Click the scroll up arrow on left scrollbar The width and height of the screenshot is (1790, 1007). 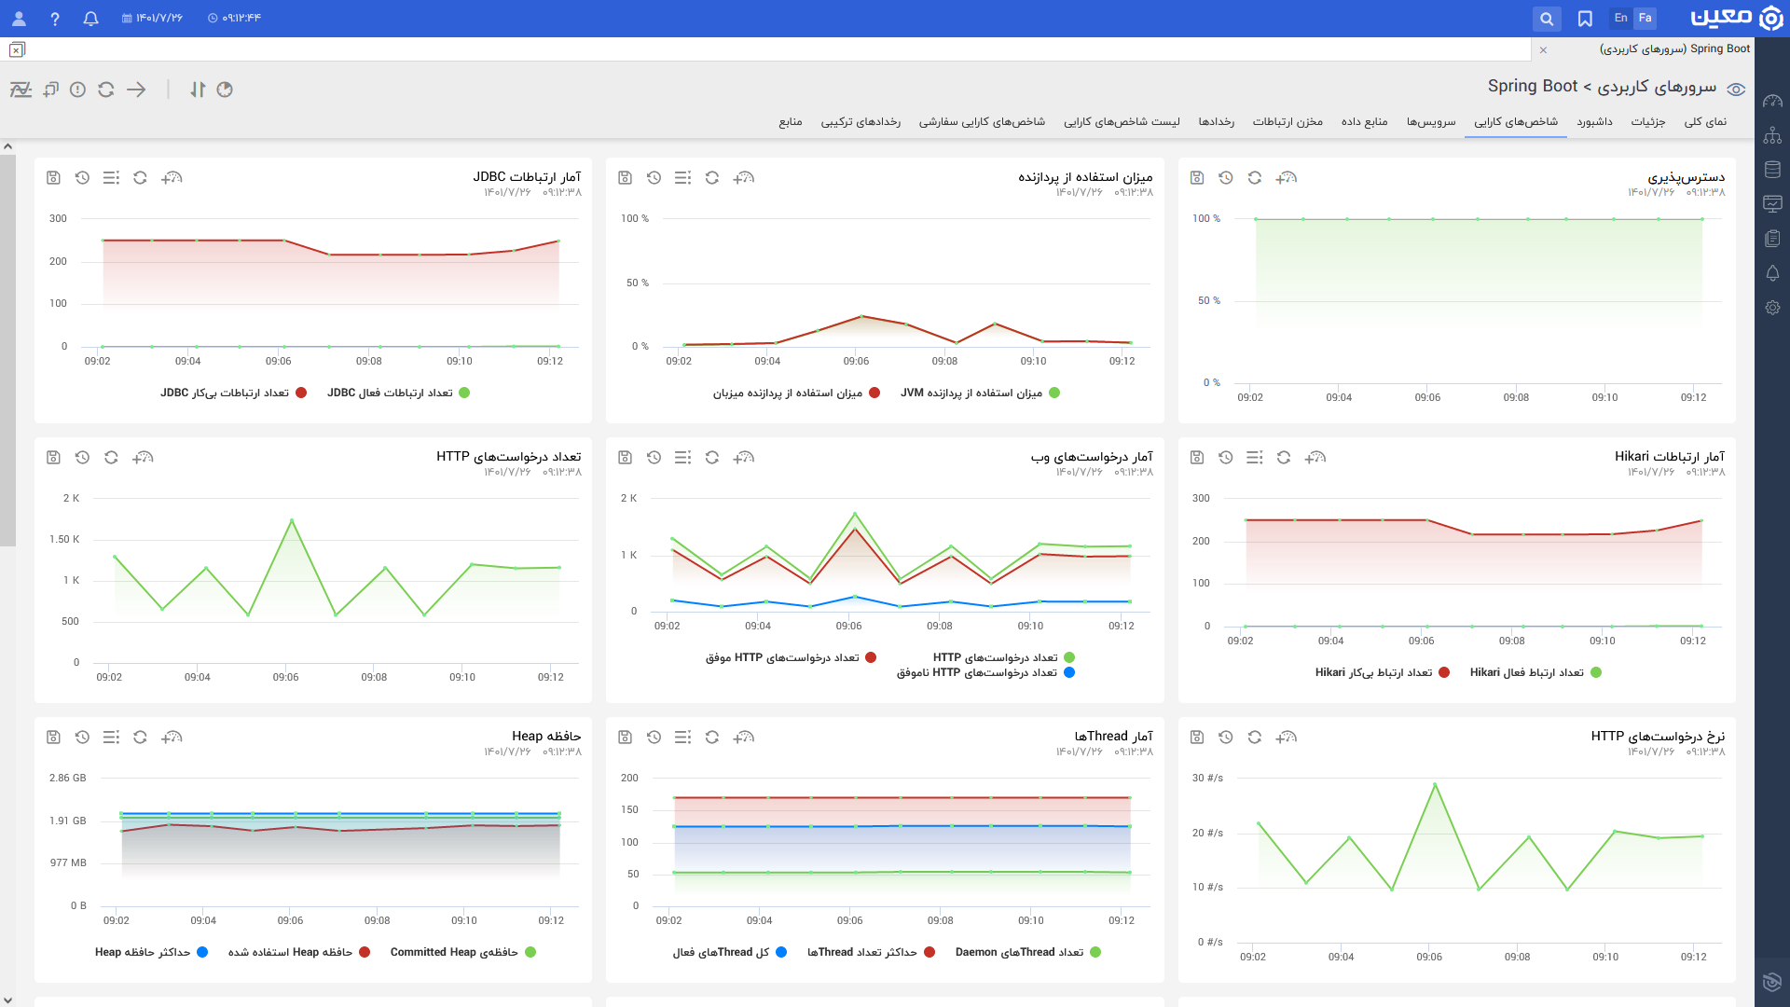click(x=7, y=146)
